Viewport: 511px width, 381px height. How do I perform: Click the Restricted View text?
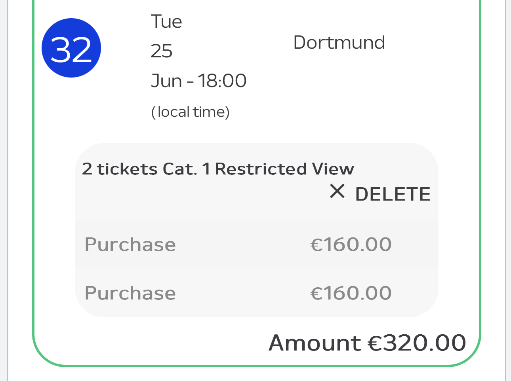tap(284, 169)
